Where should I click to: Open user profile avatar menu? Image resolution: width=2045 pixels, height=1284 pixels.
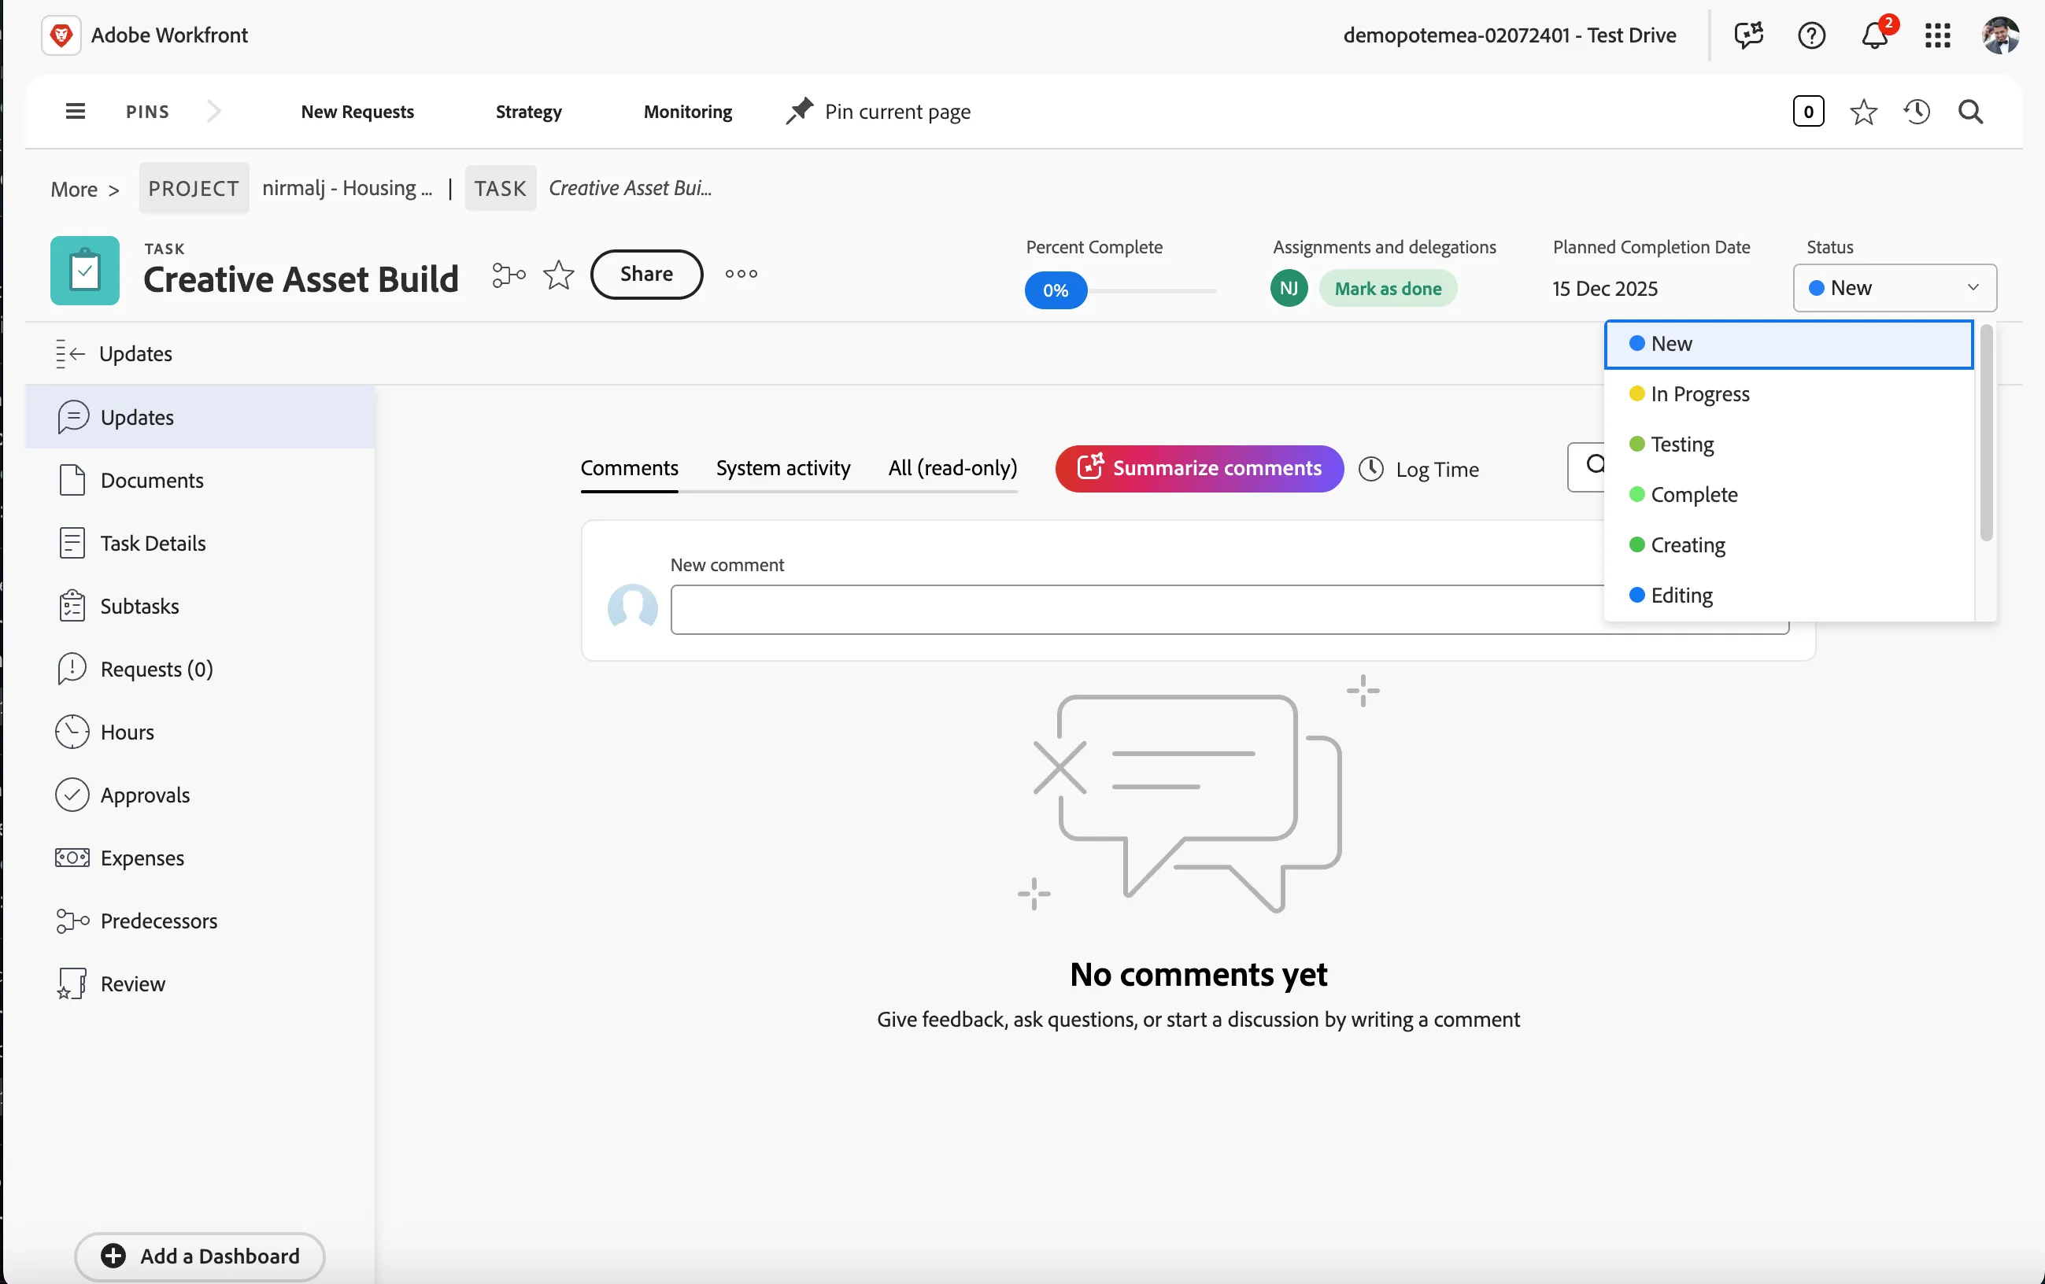(2001, 35)
